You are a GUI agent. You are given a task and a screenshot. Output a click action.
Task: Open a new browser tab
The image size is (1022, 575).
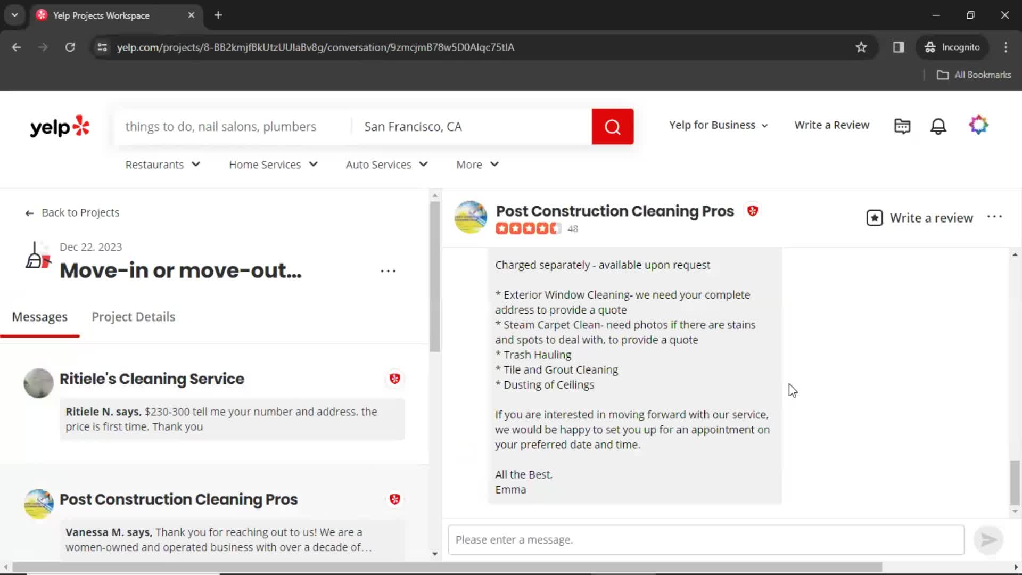point(218,15)
